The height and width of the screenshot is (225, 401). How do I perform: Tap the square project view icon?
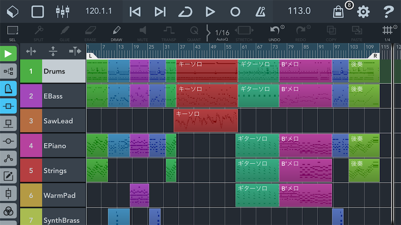[x=37, y=11]
